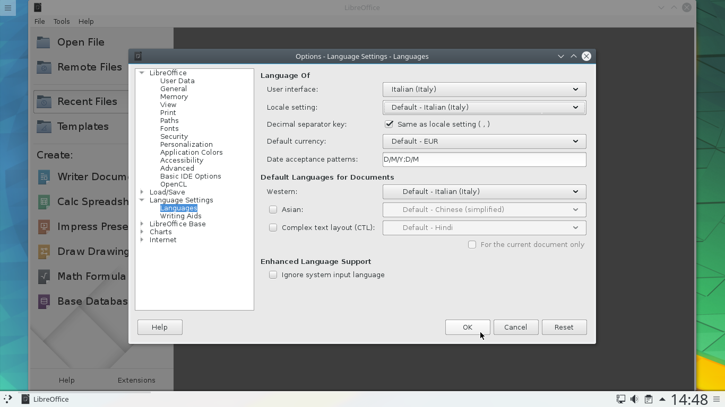Select Writing Aids in options tree
This screenshot has height=407, width=725.
tap(180, 216)
